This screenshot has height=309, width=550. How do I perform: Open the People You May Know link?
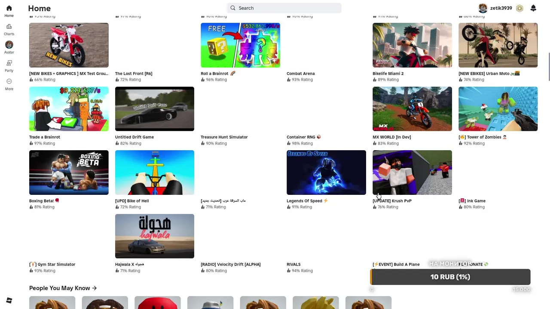coord(63,288)
